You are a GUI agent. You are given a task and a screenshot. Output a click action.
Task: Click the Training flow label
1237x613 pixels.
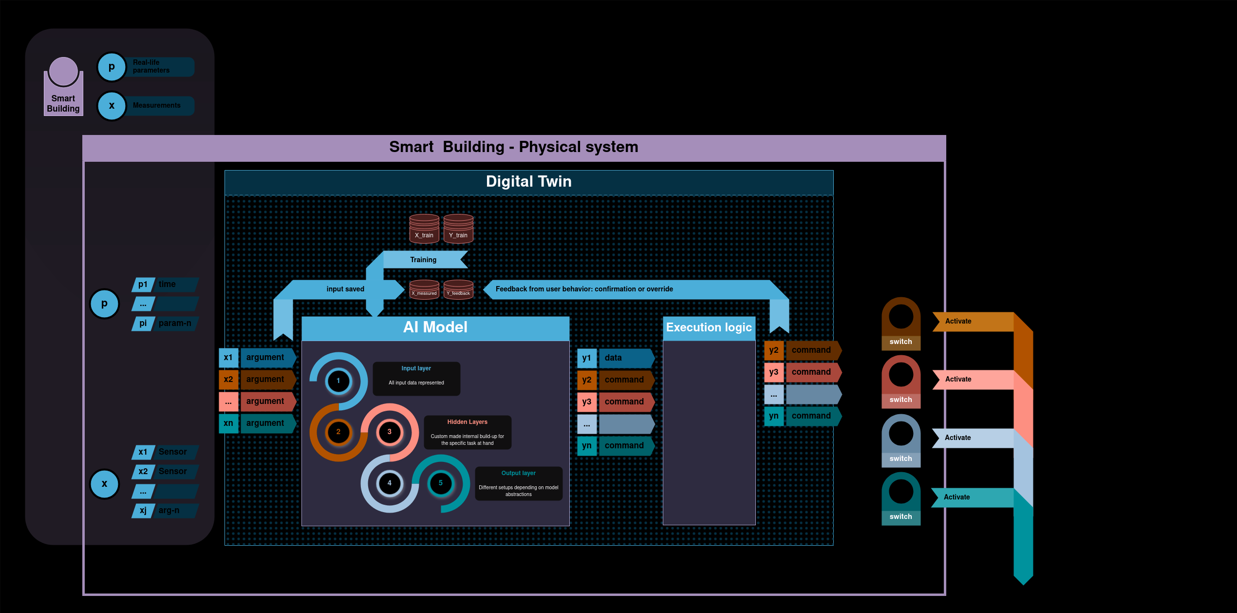coord(423,260)
